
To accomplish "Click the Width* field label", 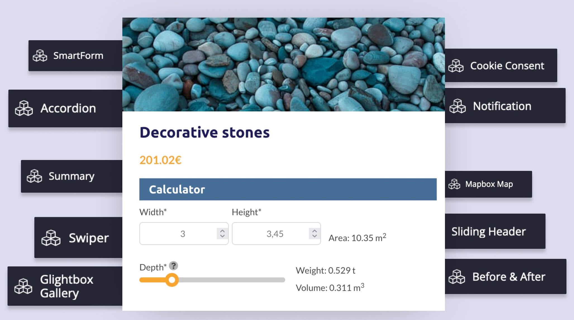I will point(153,212).
